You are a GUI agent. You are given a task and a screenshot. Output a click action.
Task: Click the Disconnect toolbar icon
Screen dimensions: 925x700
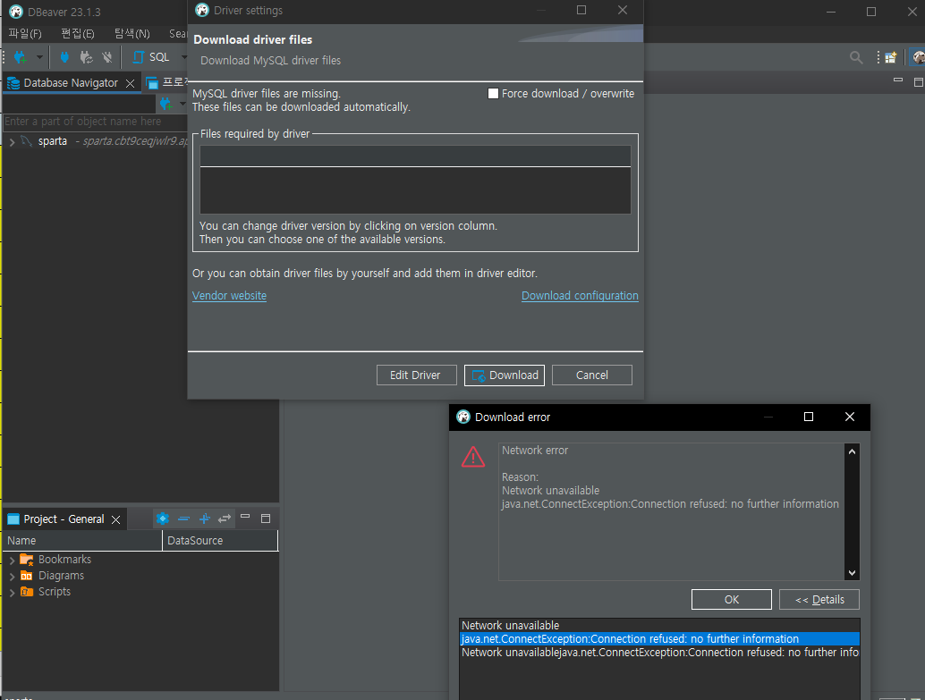point(107,57)
